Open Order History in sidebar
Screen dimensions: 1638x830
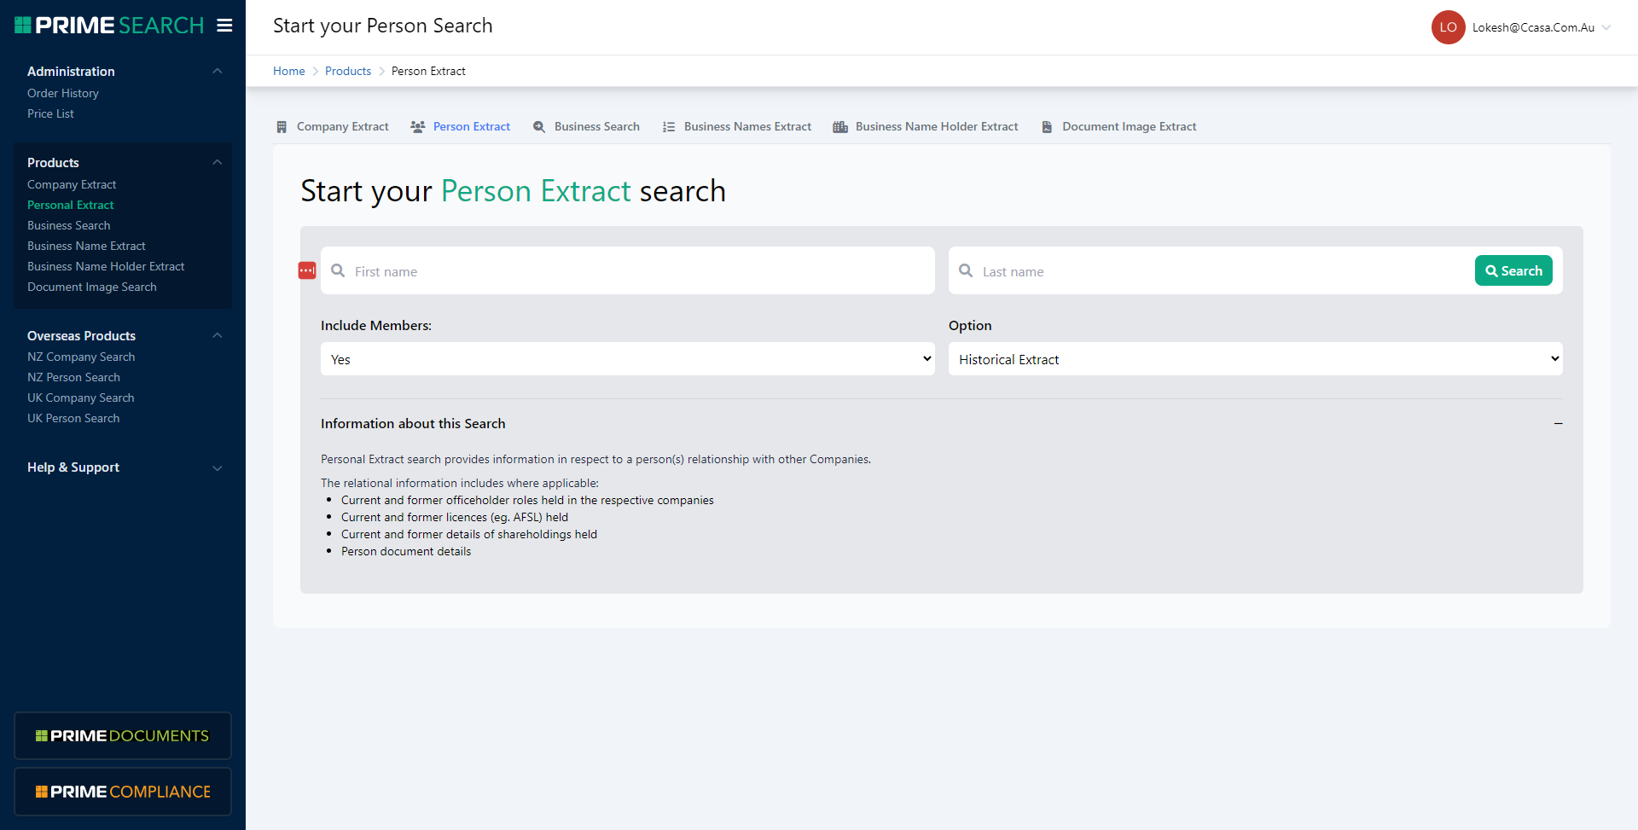point(63,93)
